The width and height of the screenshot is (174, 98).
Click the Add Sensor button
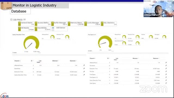click(x=60, y=29)
